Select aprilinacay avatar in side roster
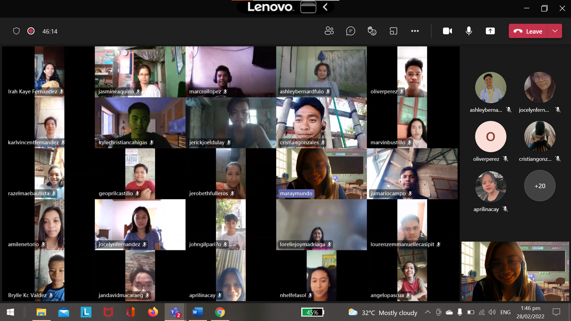 click(491, 187)
